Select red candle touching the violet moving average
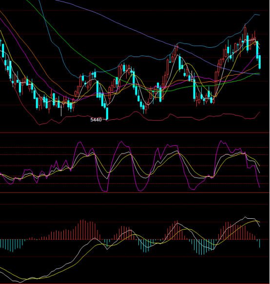270x284 pixels. [177, 47]
